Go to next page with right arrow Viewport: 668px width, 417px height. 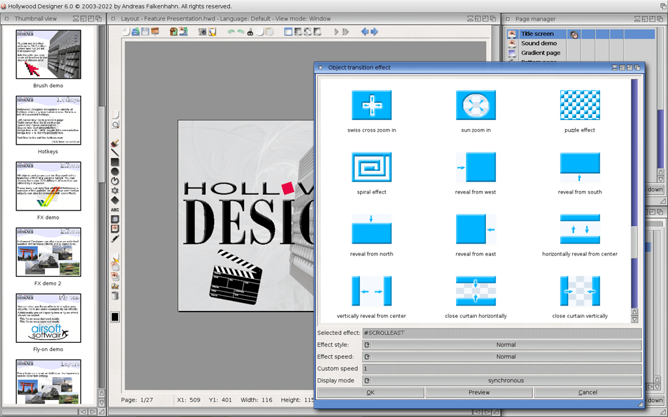374,31
